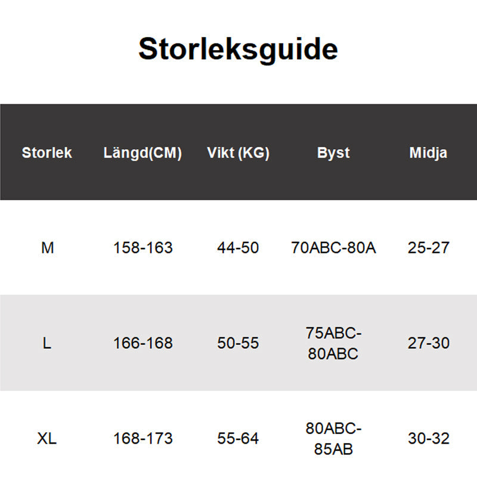
Task: Click the size XL cell
Action: 47,439
